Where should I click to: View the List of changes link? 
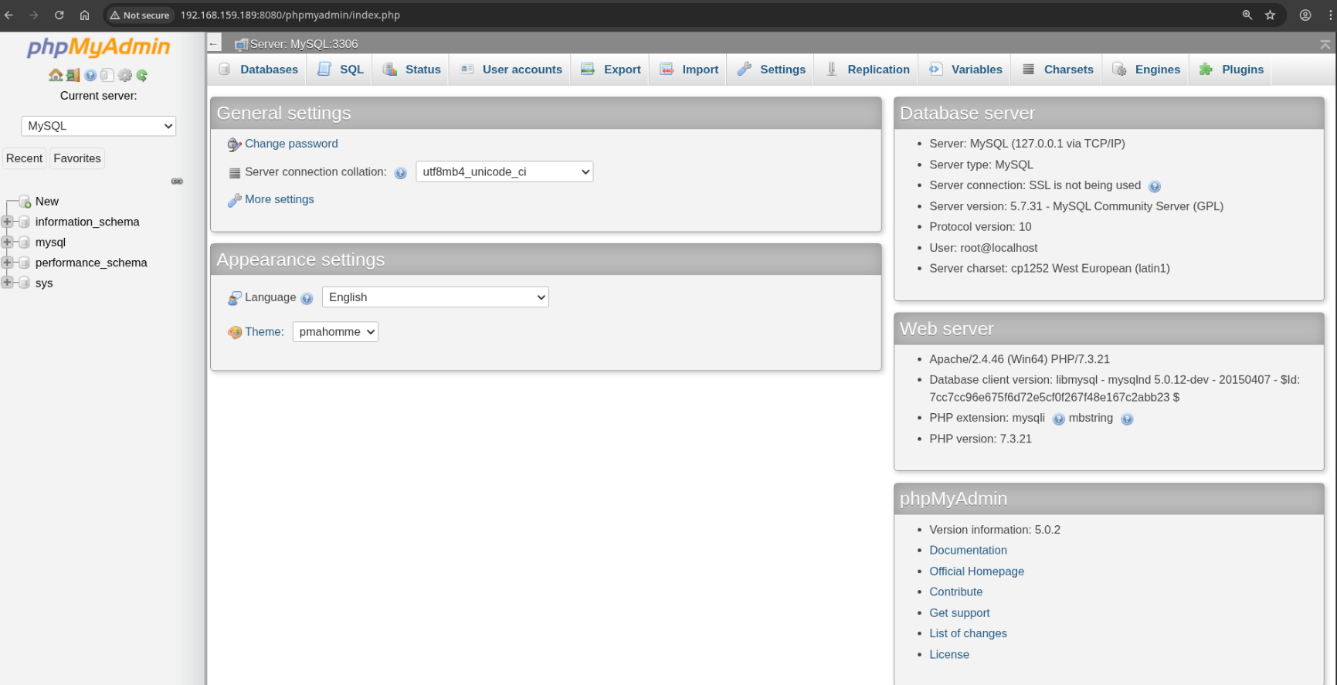968,633
